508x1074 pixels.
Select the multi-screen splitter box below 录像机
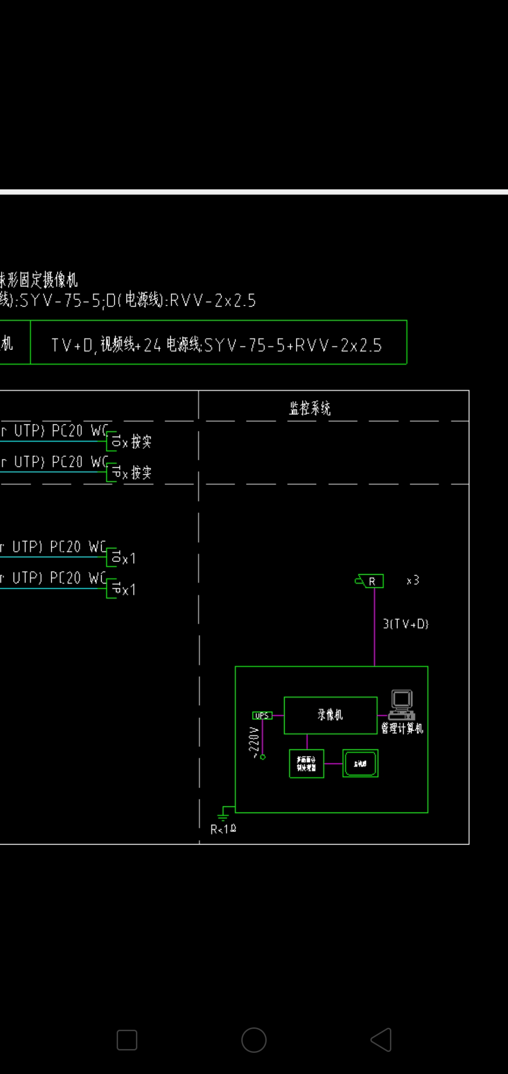coord(307,763)
